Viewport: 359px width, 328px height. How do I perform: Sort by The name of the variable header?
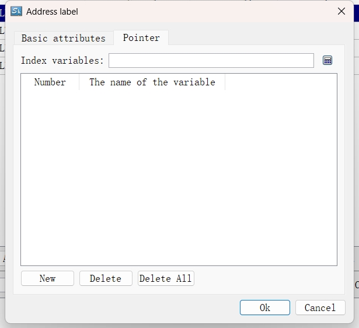click(152, 82)
